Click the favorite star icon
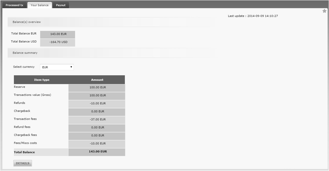329x171 pixels. pyautogui.click(x=324, y=11)
